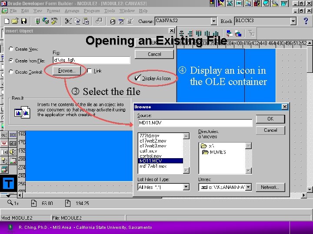
Task: Click Directories list scrollbar up arrow
Action: coord(248,146)
